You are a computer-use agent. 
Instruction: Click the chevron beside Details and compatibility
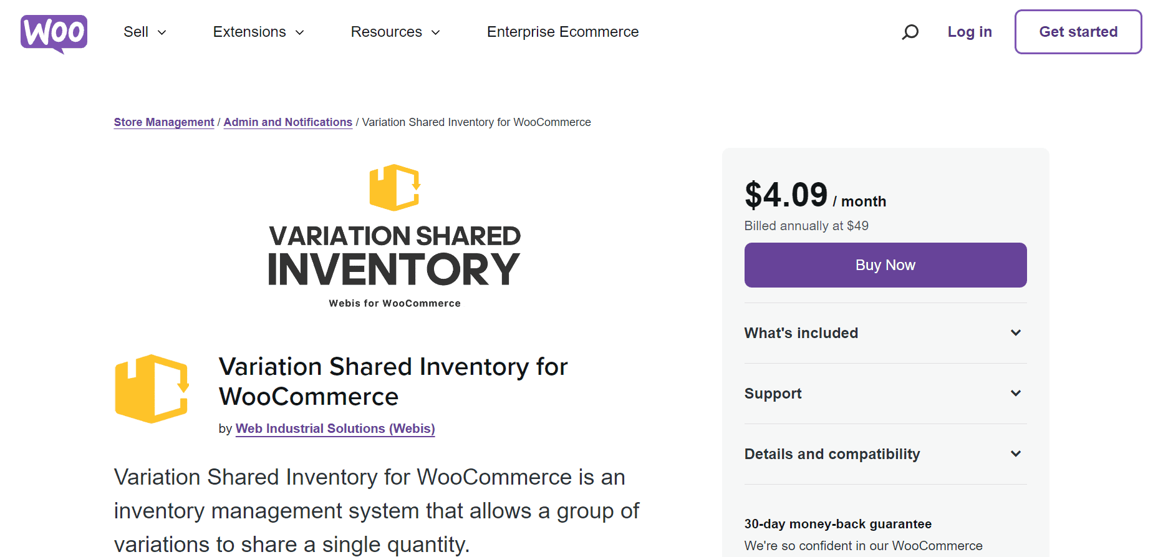tap(1015, 454)
